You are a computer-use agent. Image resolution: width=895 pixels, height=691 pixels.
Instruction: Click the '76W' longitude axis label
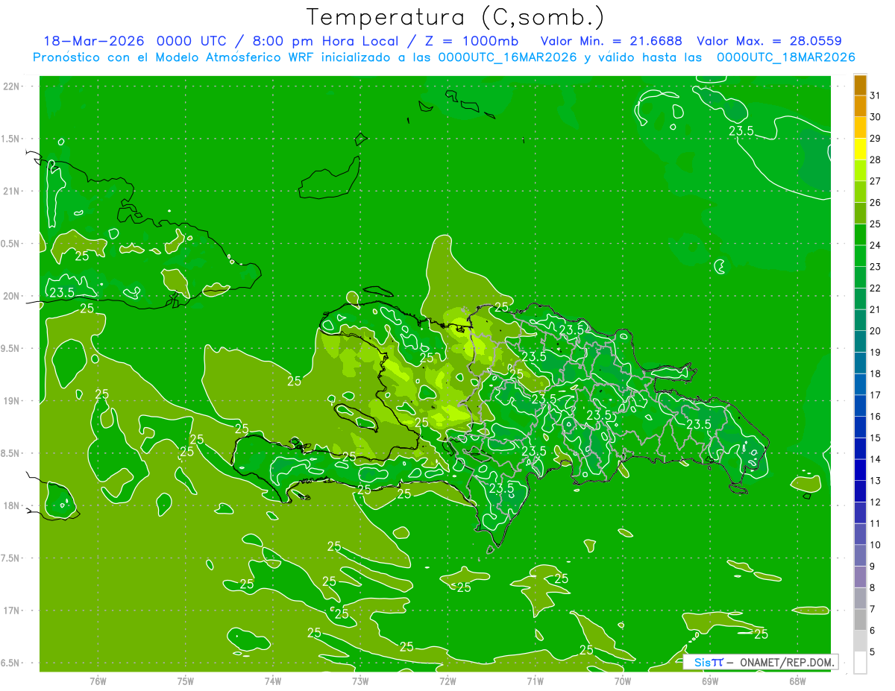(98, 681)
